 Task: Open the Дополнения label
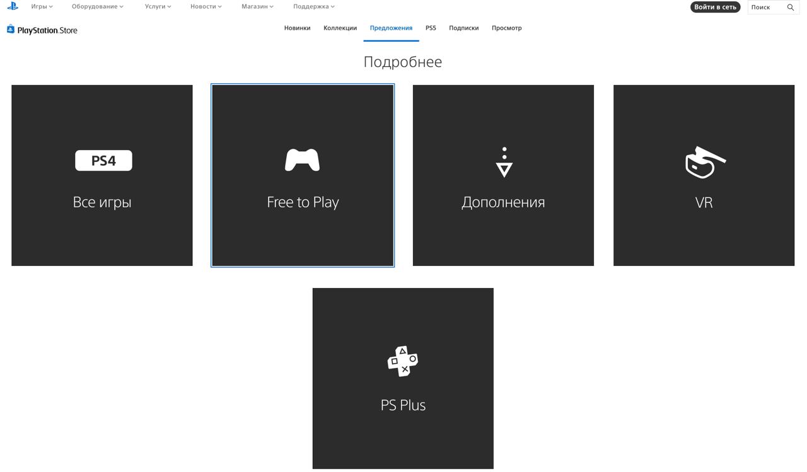[x=503, y=202]
